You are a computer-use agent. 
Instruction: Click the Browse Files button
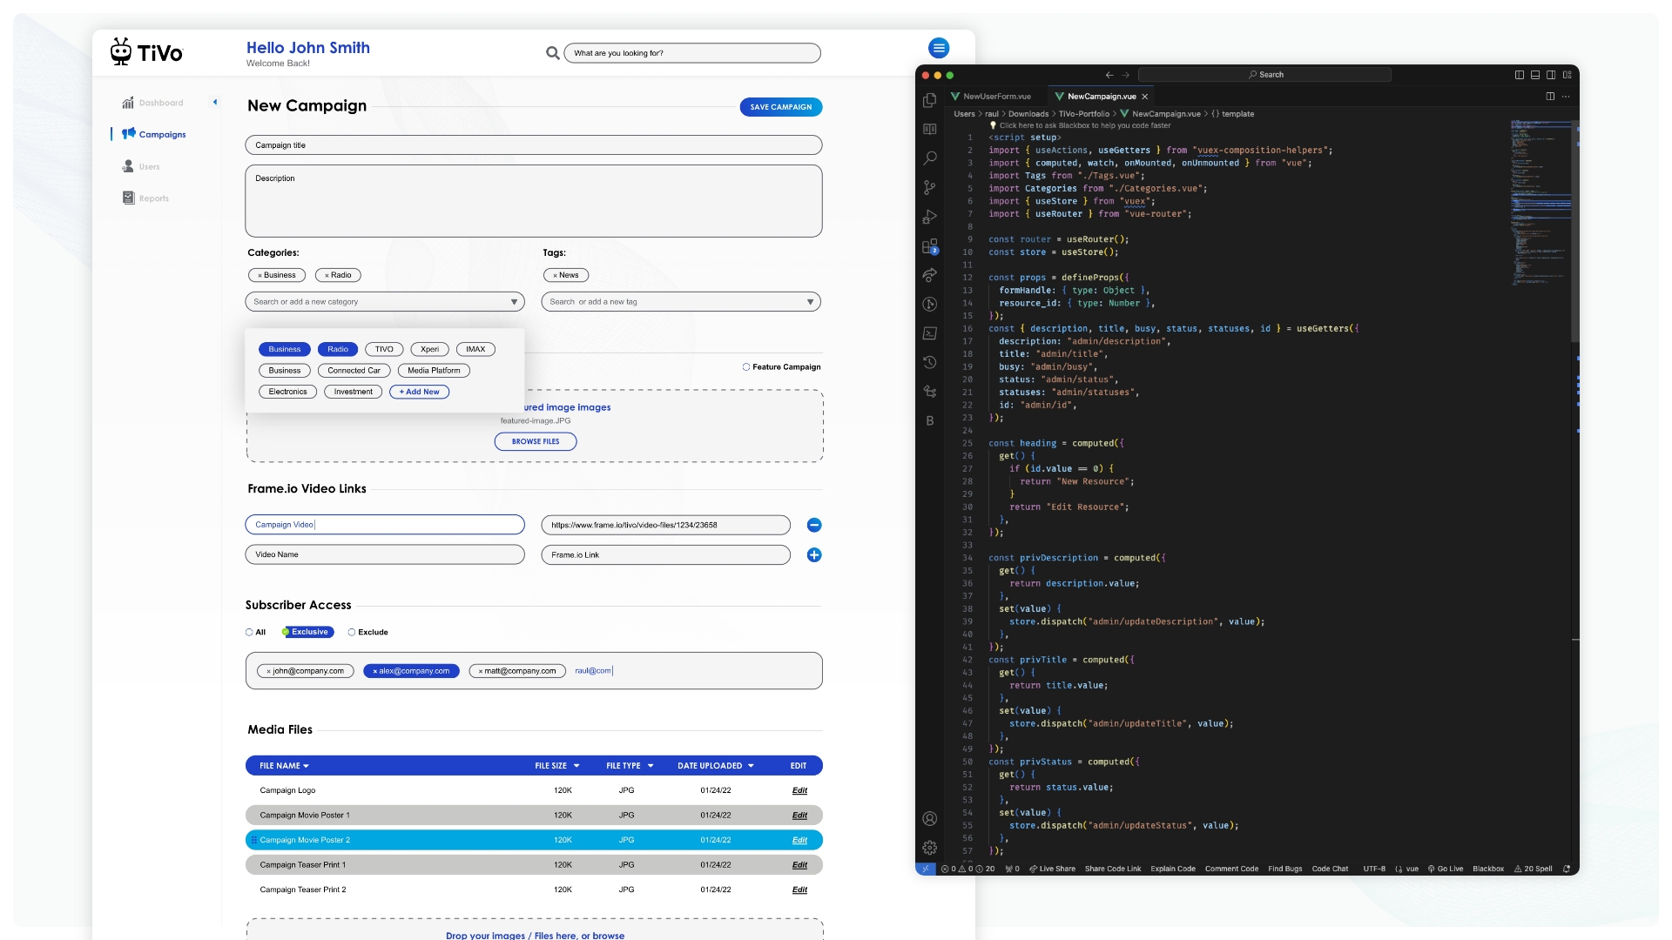coord(535,442)
